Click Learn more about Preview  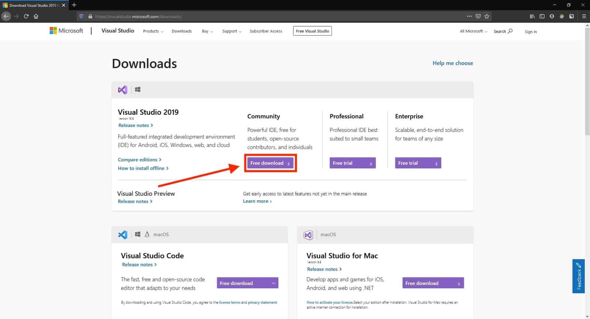point(257,201)
